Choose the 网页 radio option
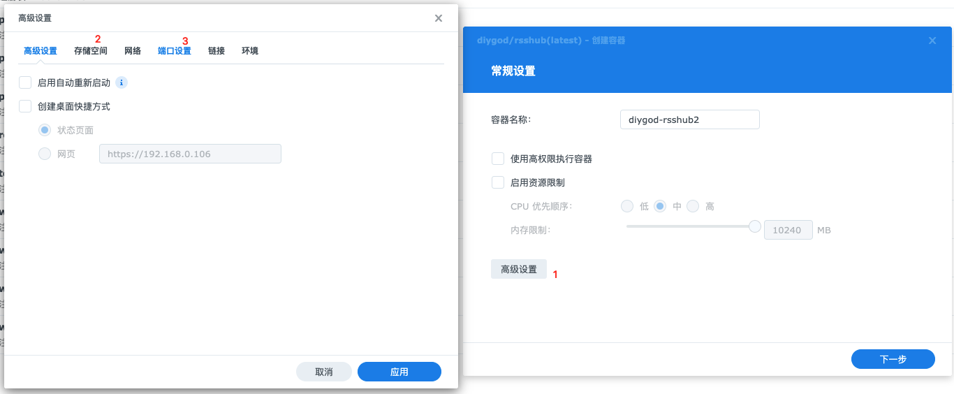 click(45, 154)
